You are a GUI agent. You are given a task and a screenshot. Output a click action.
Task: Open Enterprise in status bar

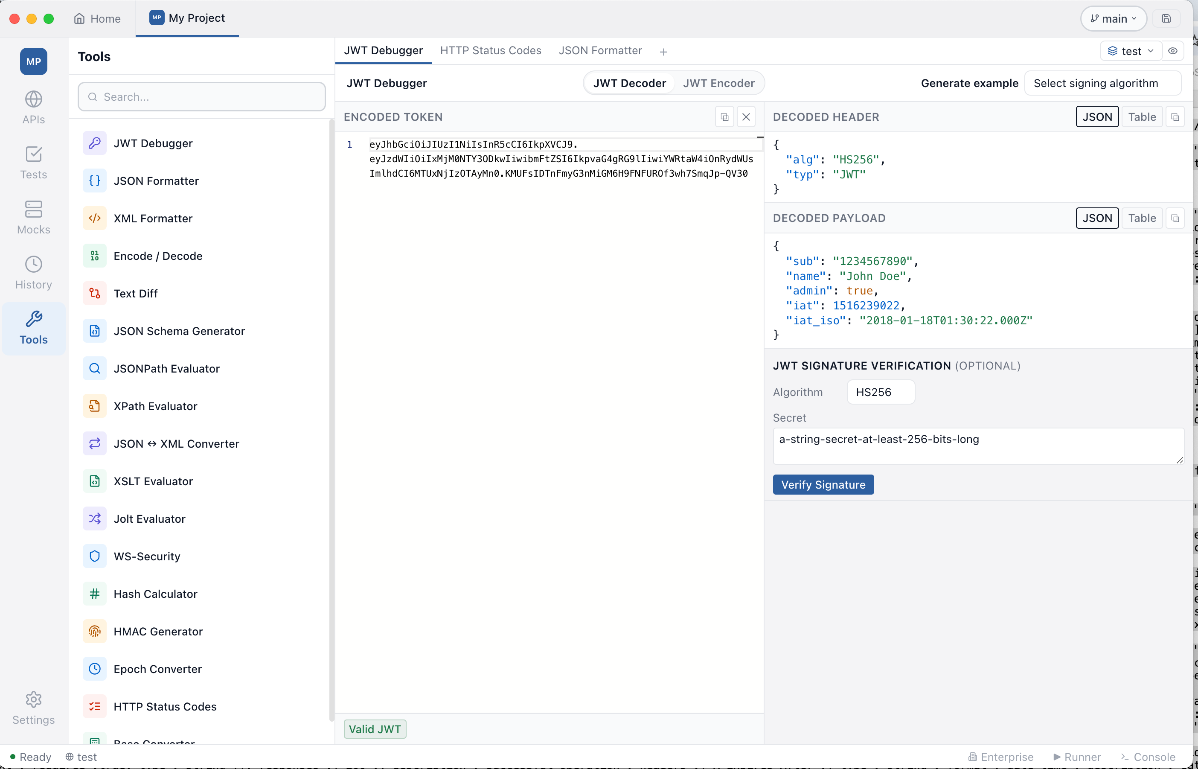pyautogui.click(x=1001, y=757)
